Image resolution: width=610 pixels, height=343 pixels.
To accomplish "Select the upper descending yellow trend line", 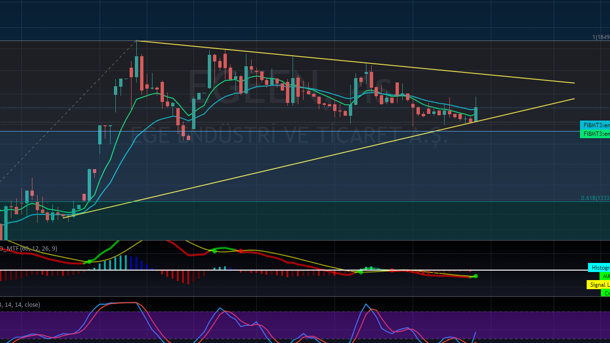I will click(x=355, y=61).
